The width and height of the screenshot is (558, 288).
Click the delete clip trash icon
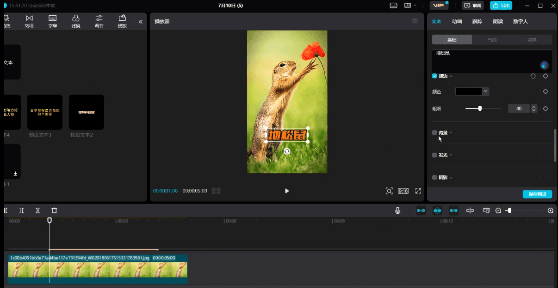pos(54,210)
